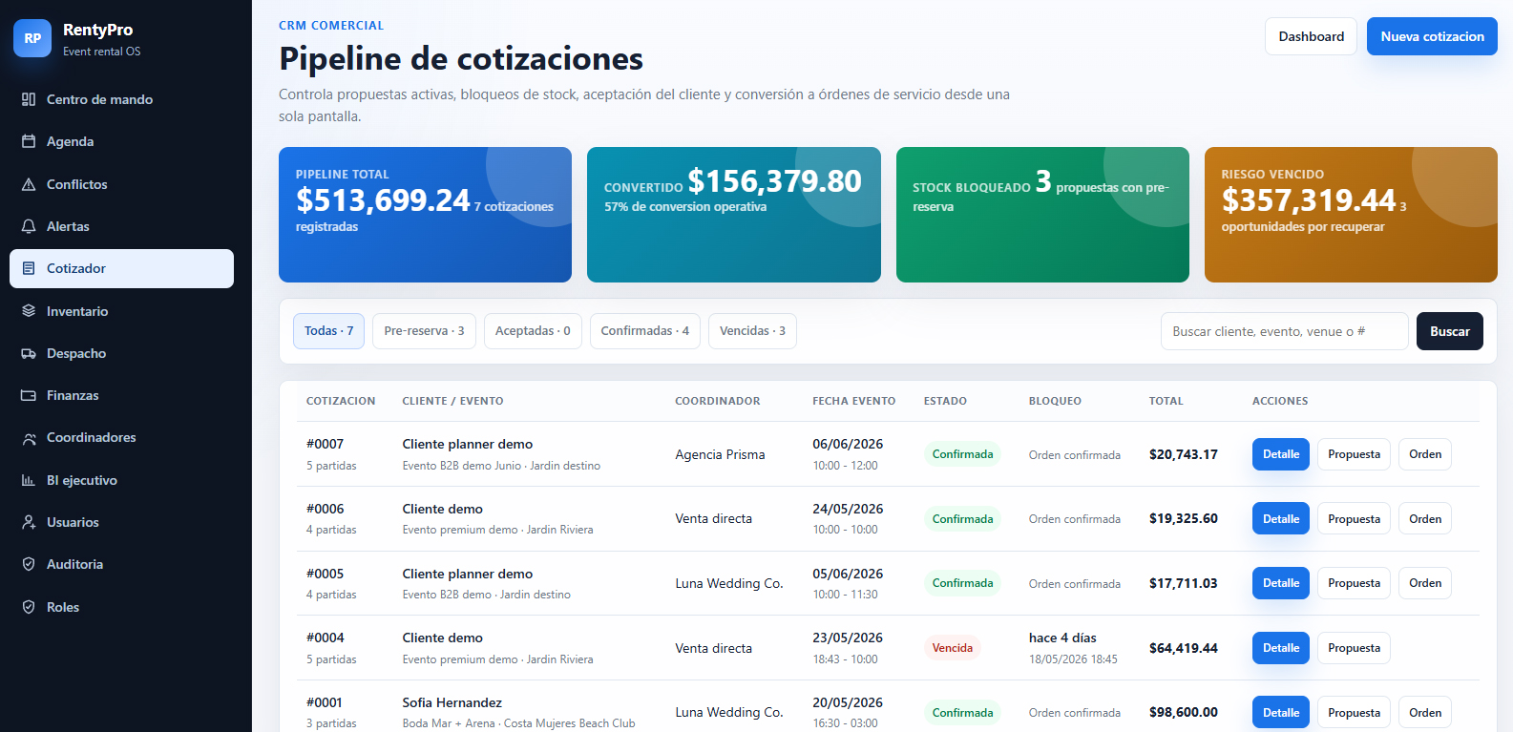Click Confirmada badge in row #0007
1513x732 pixels.
pyautogui.click(x=962, y=454)
